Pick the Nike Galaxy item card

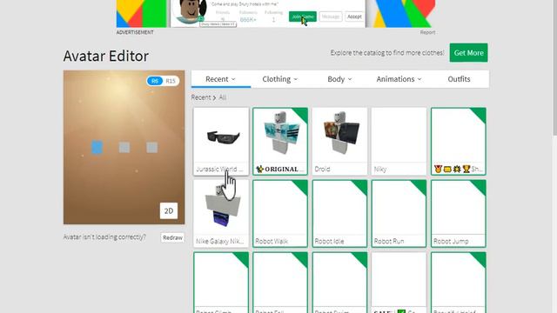tap(221, 213)
